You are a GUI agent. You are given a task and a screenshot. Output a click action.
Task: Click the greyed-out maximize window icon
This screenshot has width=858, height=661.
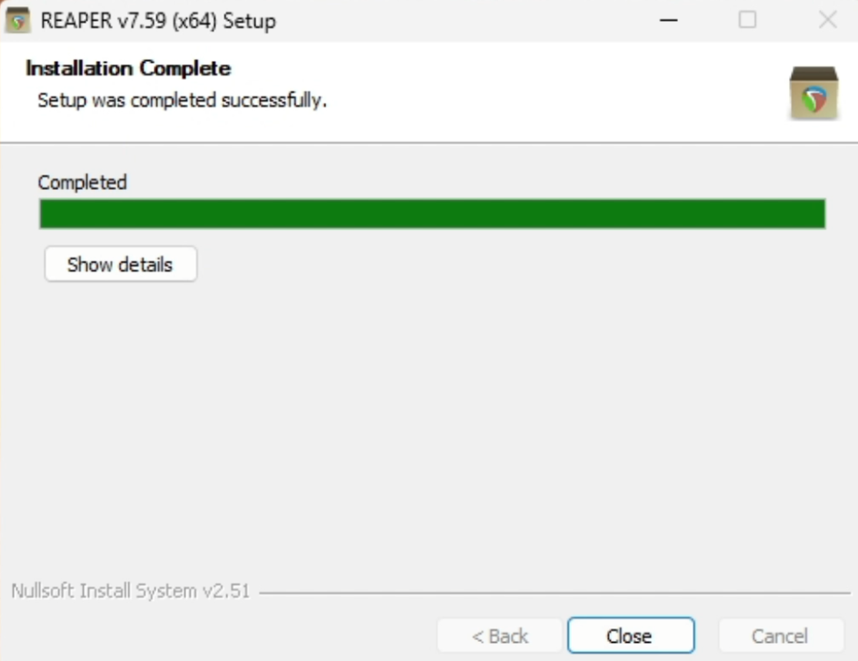click(747, 20)
